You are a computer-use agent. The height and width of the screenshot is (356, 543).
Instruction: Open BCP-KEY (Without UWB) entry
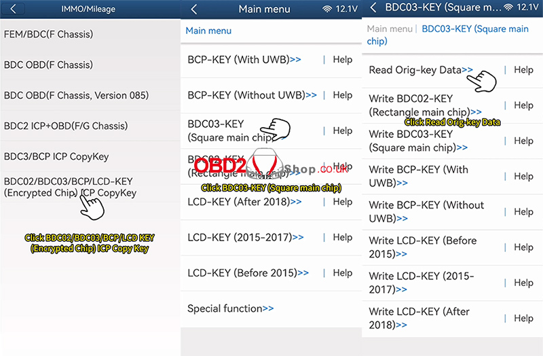(252, 95)
